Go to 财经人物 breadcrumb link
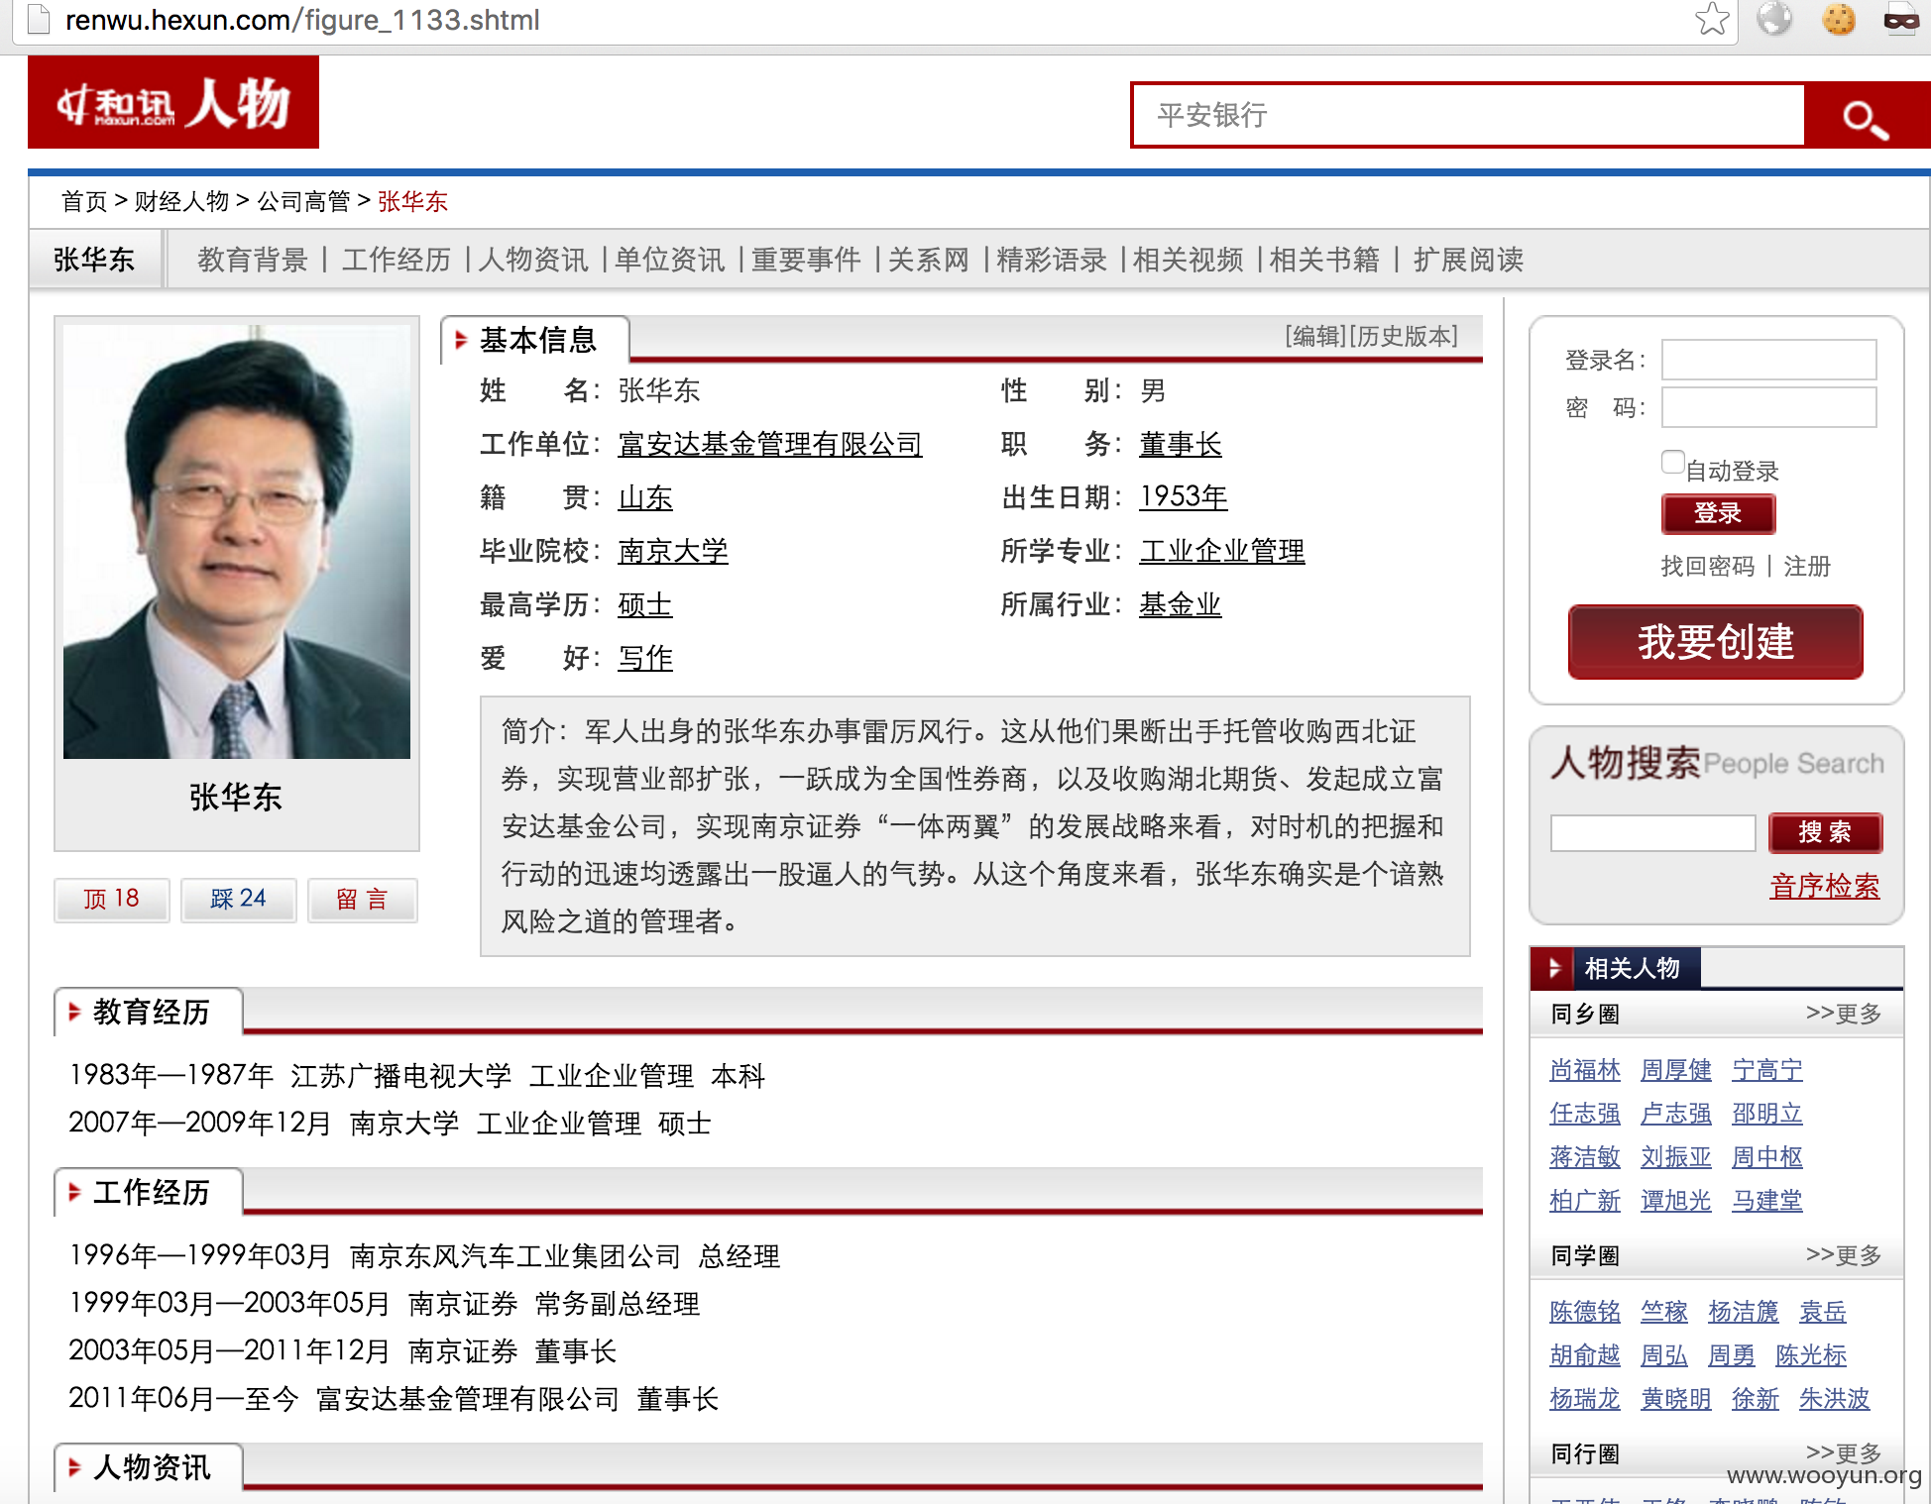This screenshot has width=1931, height=1504. [182, 201]
